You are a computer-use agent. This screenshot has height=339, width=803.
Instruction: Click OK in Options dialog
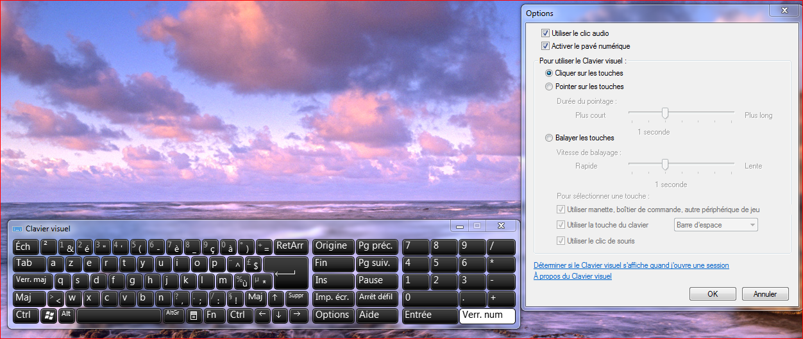(712, 294)
